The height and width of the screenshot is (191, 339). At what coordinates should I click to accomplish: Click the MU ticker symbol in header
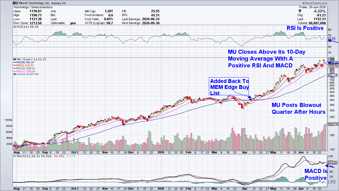click(x=16, y=3)
